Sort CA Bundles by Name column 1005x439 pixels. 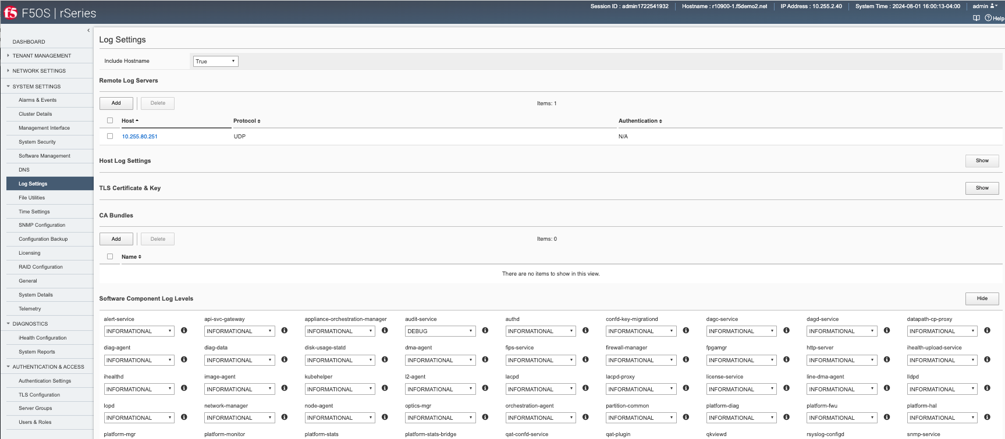tap(132, 257)
